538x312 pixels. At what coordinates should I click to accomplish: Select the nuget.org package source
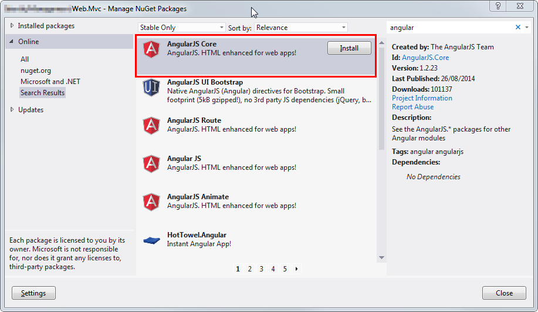[x=36, y=71]
